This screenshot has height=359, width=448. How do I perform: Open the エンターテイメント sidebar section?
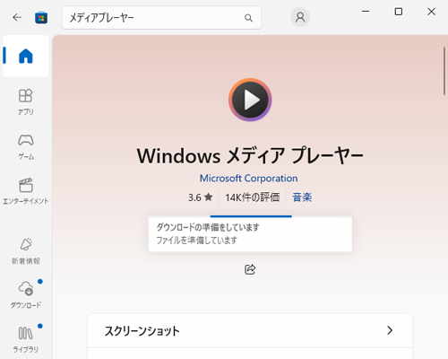[26, 191]
